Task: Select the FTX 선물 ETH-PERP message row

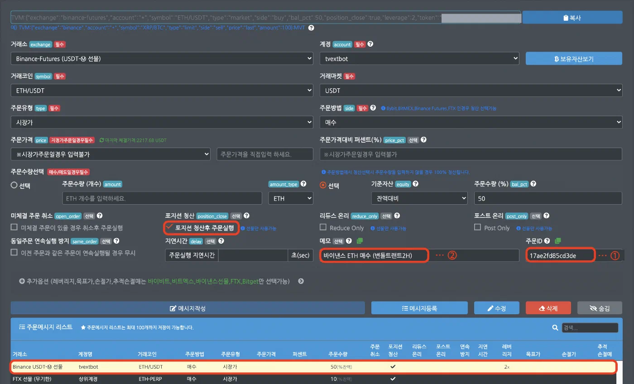Action: (313, 379)
